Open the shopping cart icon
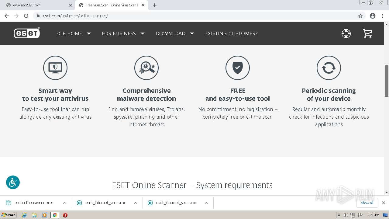This screenshot has height=219, width=389. pyautogui.click(x=367, y=33)
